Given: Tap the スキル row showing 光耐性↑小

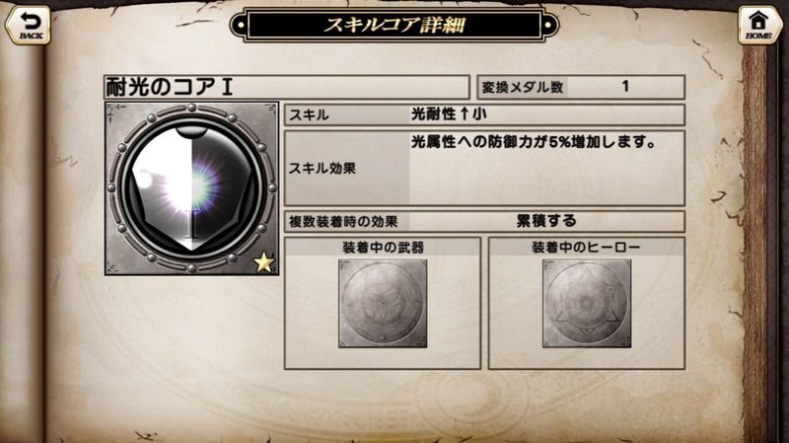Looking at the screenshot, I should 484,114.
